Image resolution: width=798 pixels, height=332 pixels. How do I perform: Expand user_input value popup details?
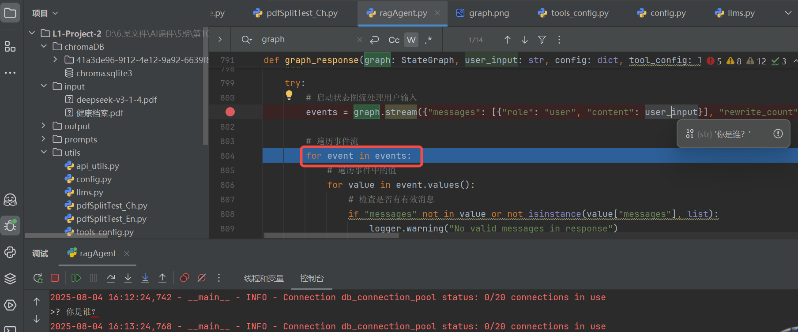778,134
